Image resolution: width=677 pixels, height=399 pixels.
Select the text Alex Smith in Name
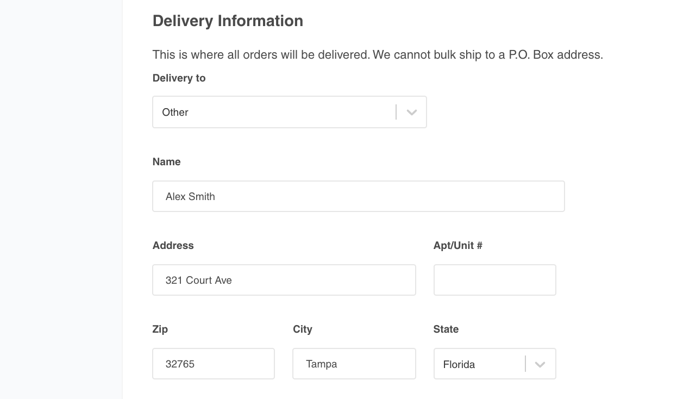pyautogui.click(x=190, y=196)
